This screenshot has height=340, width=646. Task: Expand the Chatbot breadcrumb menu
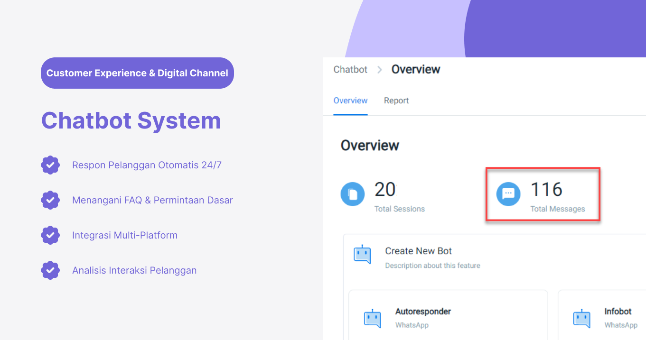(x=350, y=69)
